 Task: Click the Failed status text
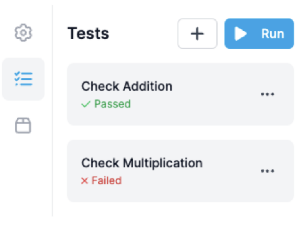click(106, 181)
